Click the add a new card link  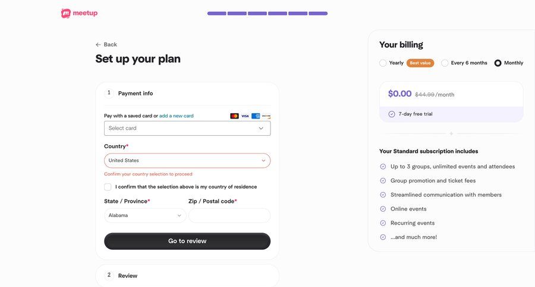[177, 116]
